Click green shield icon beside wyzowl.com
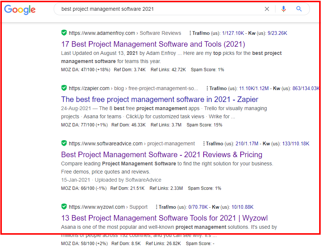321x251 pixels. click(x=64, y=206)
